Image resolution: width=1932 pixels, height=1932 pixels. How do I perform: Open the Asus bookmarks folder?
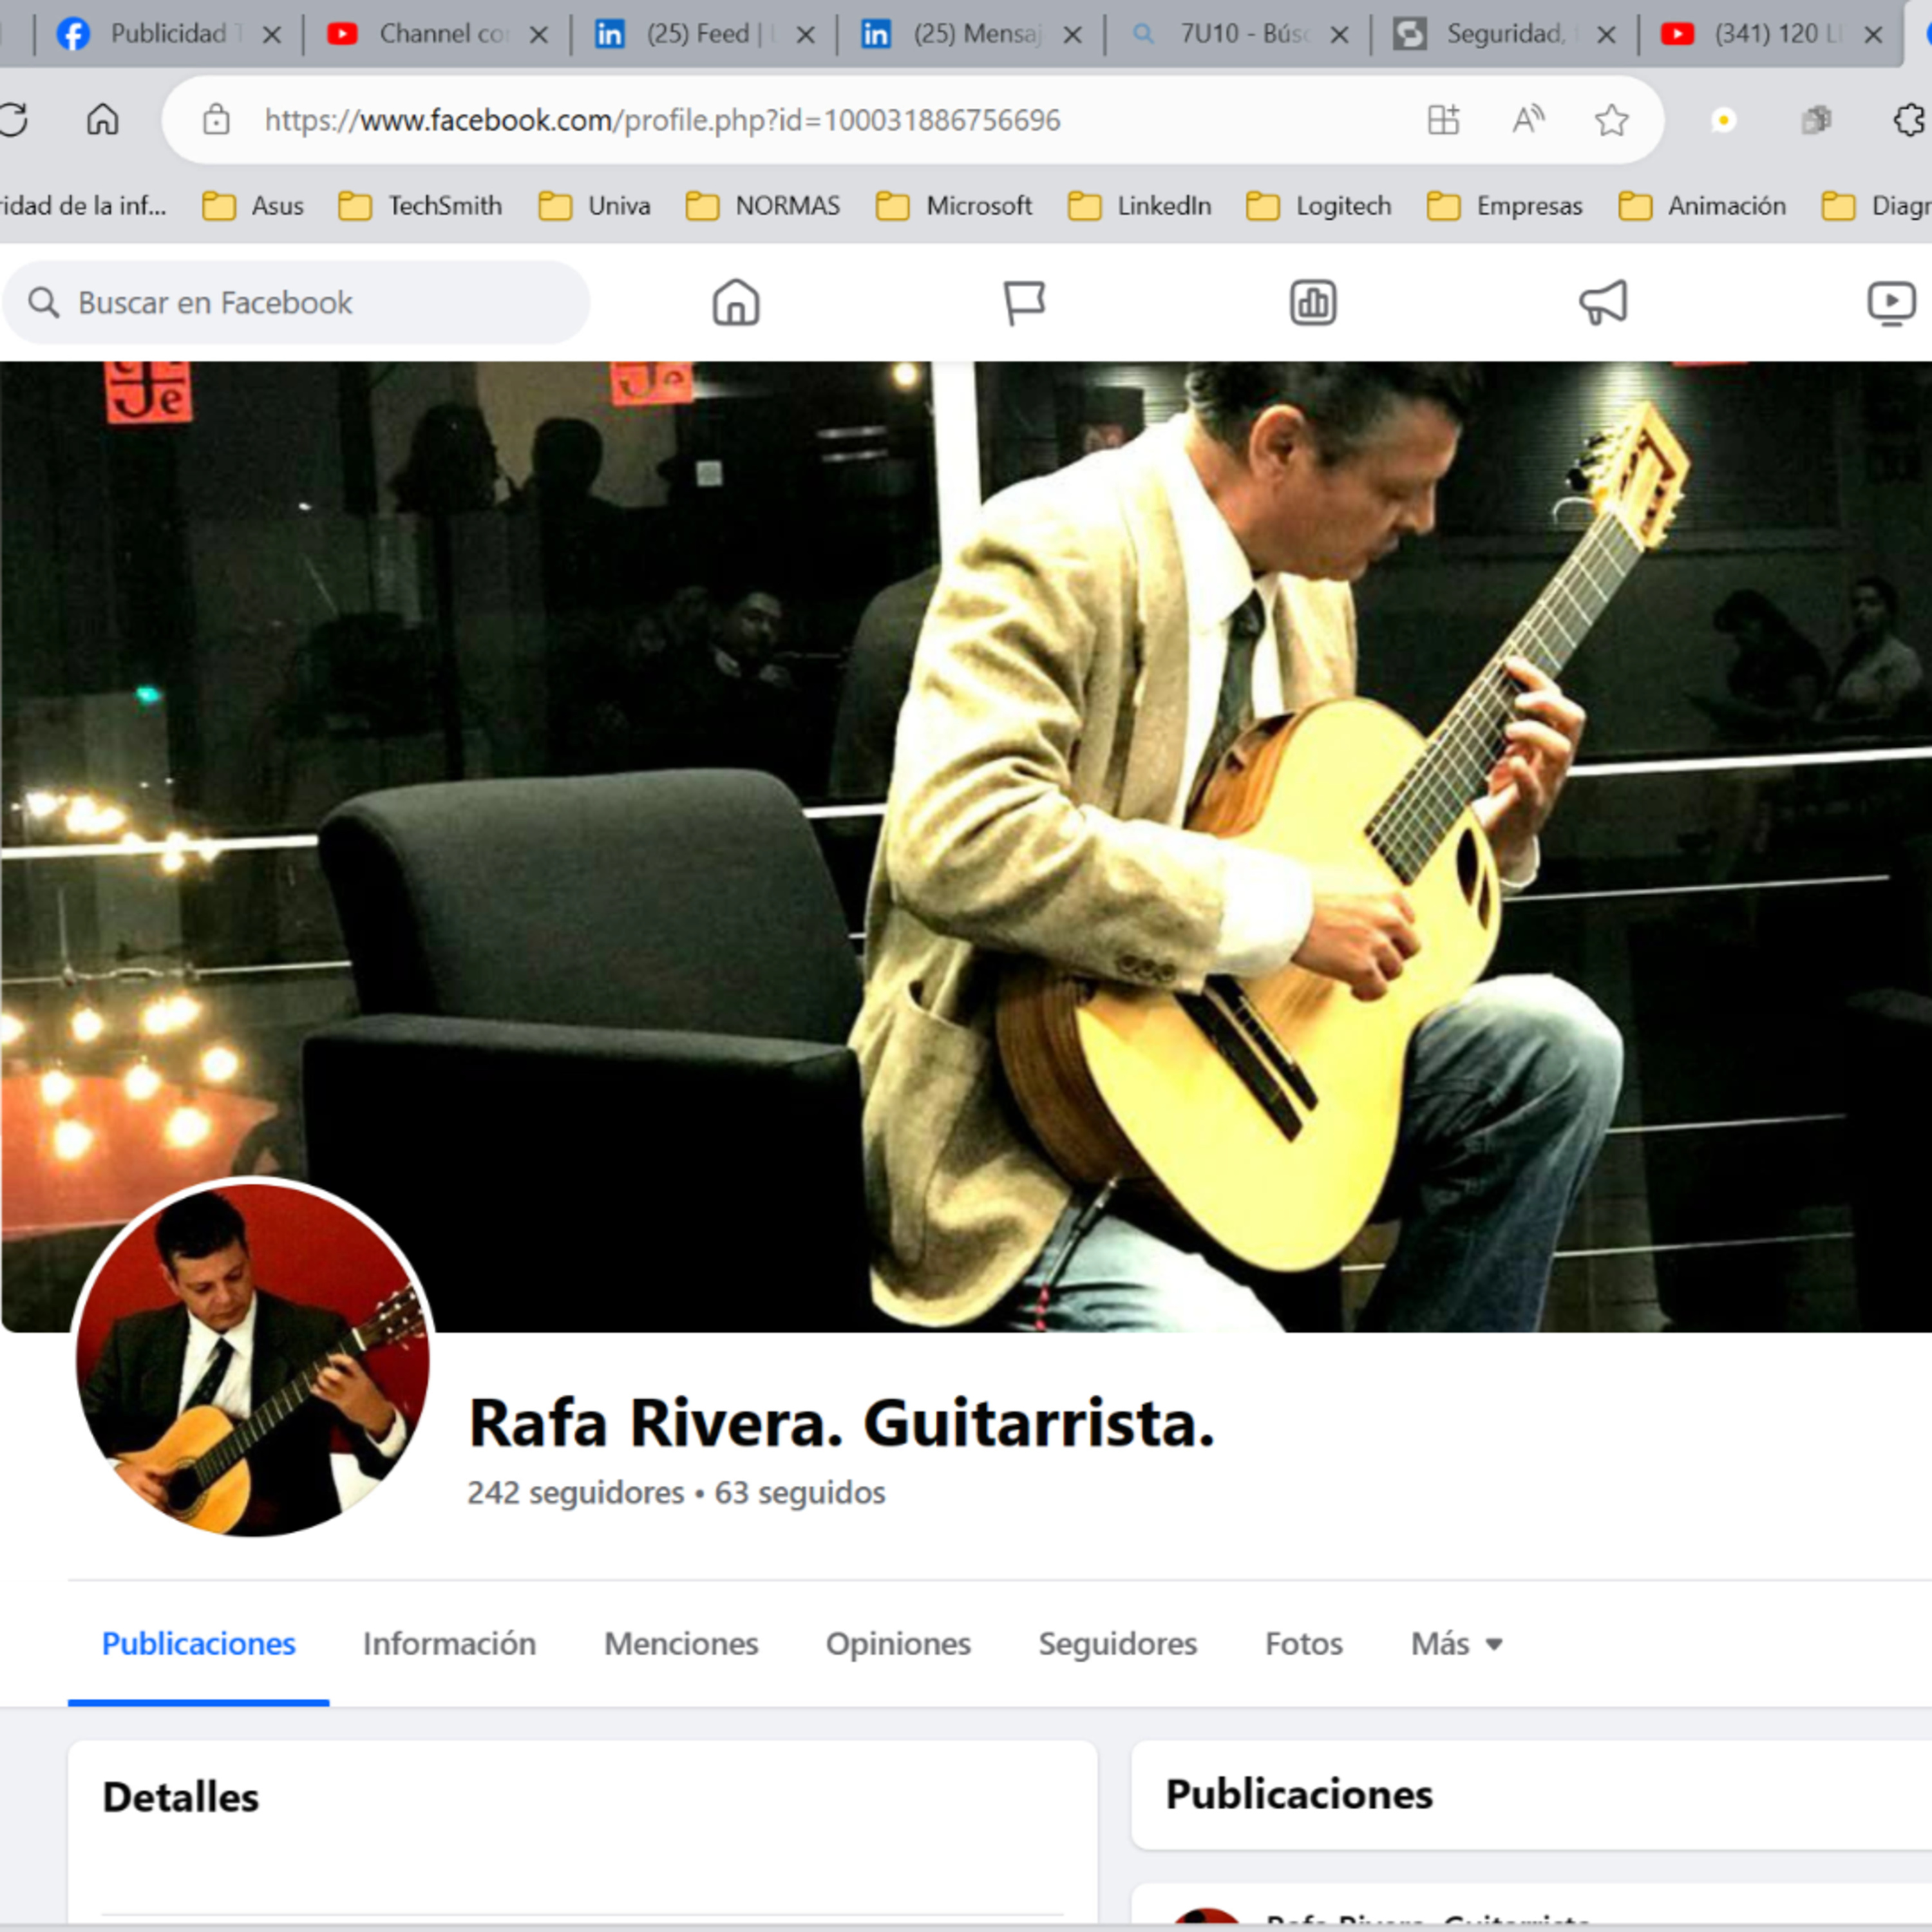[253, 206]
